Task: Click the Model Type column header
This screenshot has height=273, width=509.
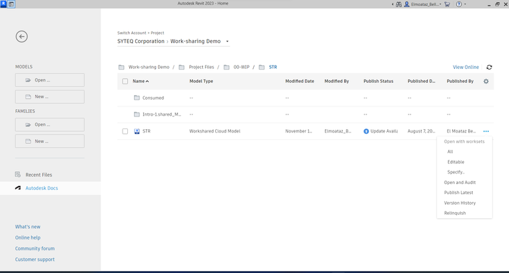Action: click(202, 82)
